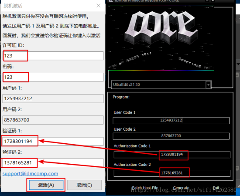
Task: Open the support@idmcomp.com email link
Action: (x=30, y=174)
